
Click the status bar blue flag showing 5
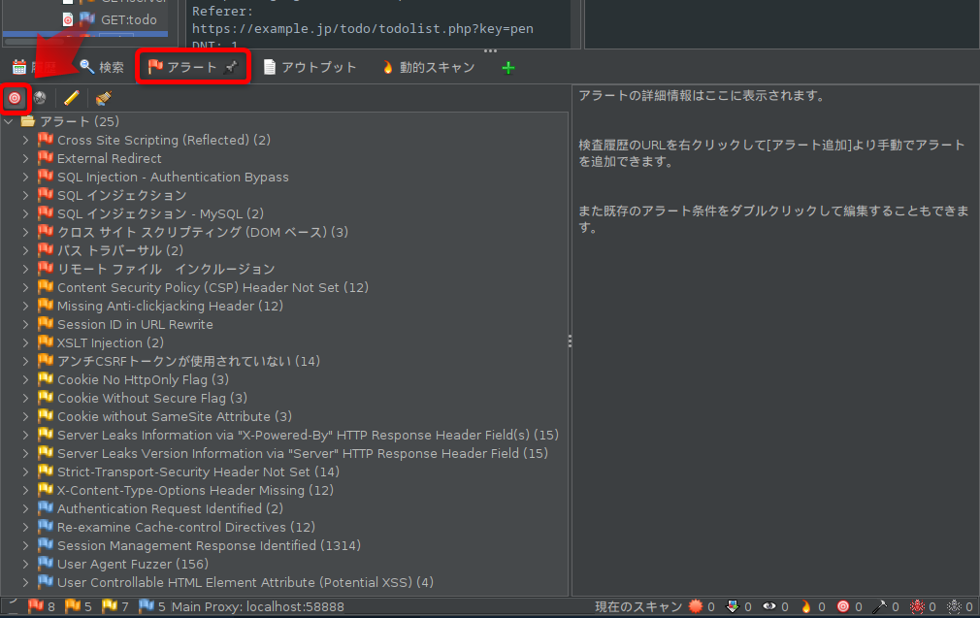147,605
